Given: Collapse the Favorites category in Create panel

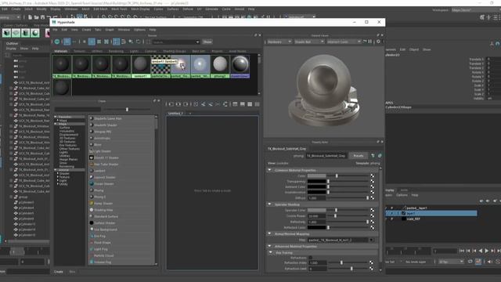Looking at the screenshot, I should (56, 117).
